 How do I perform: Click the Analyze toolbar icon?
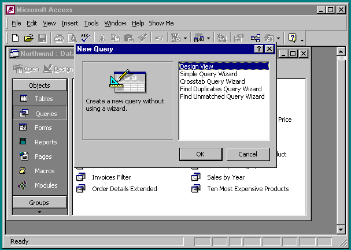tap(199, 38)
